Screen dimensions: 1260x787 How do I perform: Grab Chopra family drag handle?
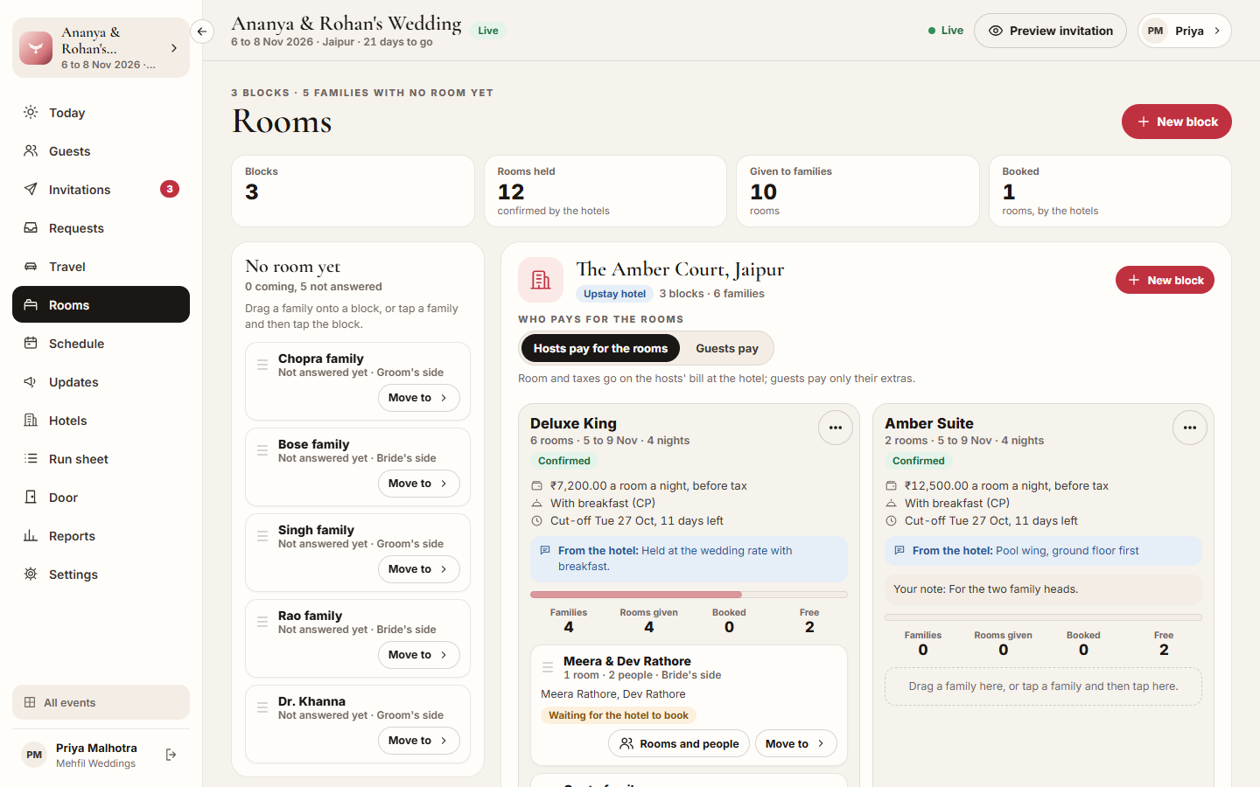click(262, 365)
